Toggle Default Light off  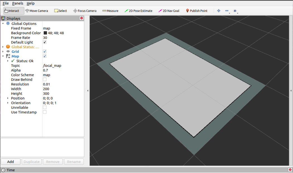(x=45, y=42)
